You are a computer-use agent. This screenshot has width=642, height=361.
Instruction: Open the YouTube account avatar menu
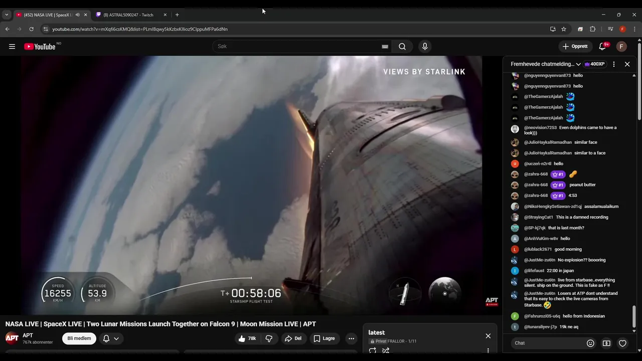621,47
